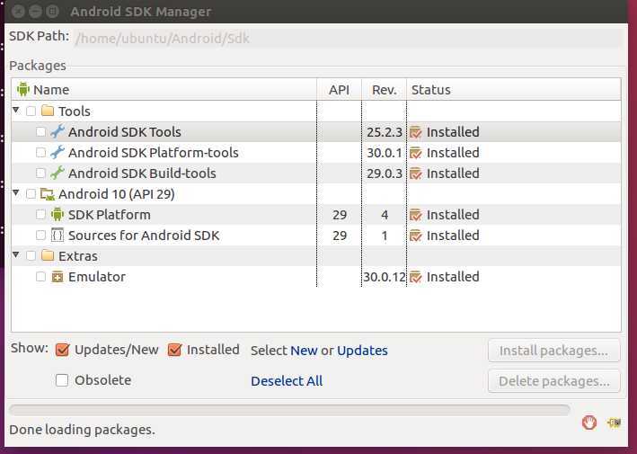Click the Deselect All link
Screen dimensions: 637x454
pyautogui.click(x=287, y=381)
